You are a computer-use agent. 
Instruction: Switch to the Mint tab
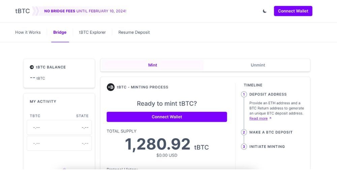click(x=152, y=65)
